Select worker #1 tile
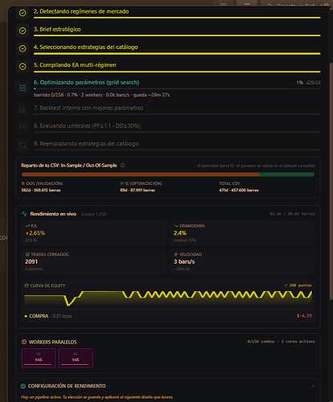This screenshot has height=402, width=333. (x=39, y=358)
